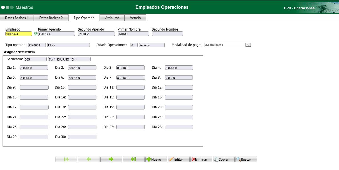Click the Nuevo button
Image resolution: width=339 pixels, height=170 pixels.
point(156,159)
